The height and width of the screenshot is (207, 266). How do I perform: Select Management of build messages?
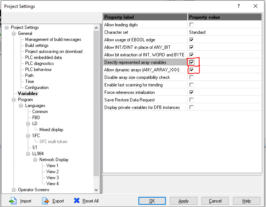click(x=53, y=39)
